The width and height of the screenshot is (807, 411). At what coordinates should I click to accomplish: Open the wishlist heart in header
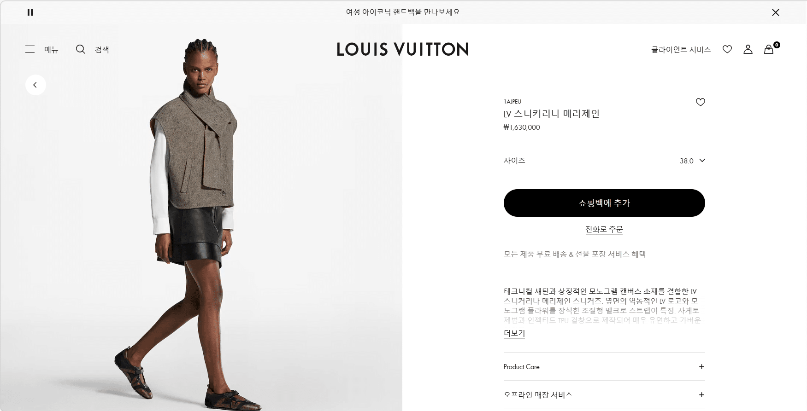[727, 49]
